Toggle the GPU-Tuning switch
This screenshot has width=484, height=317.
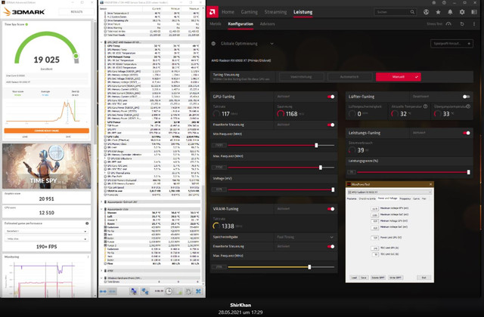coord(331,97)
